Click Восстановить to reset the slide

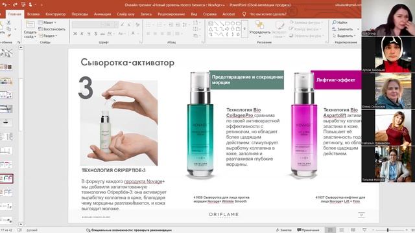[x=52, y=29]
